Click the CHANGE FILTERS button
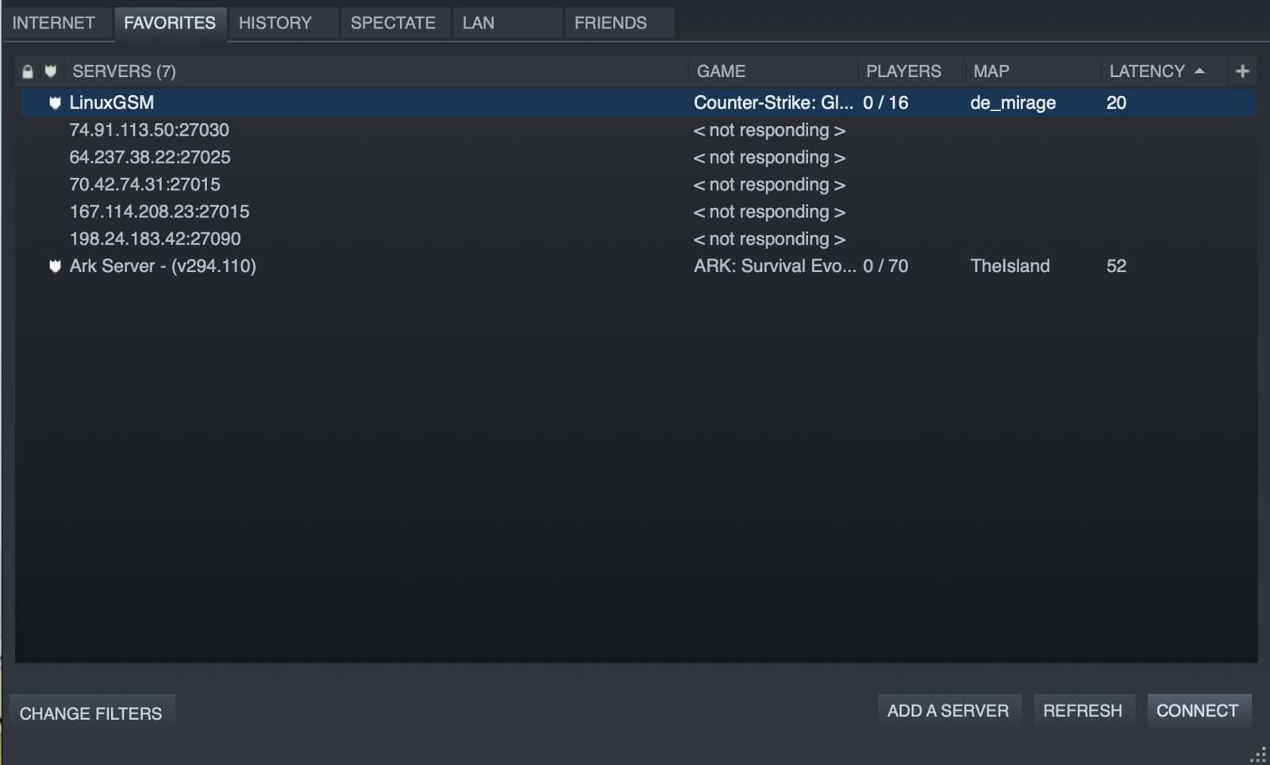 point(90,712)
